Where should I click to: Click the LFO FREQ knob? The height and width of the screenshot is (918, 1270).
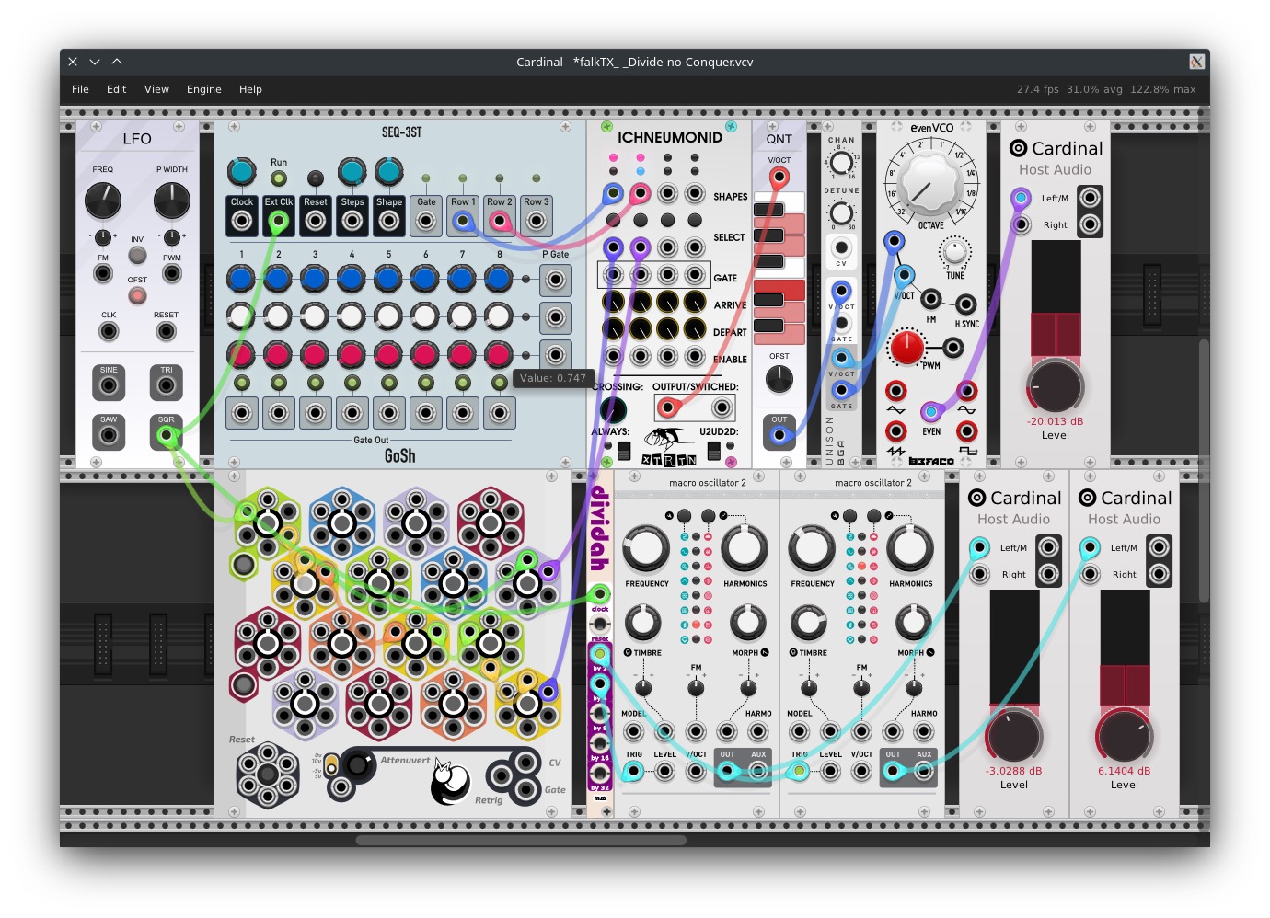tap(102, 201)
